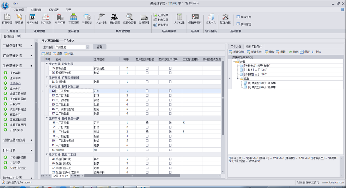This screenshot has width=346, height=188.
Task: Click 修改 above work center grid
Action: (x=69, y=54)
